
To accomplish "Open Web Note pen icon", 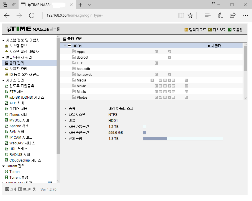I will (220, 15).
